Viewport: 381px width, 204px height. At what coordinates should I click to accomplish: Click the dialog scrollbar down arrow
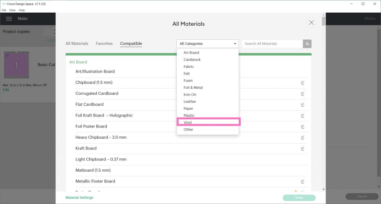(323, 189)
